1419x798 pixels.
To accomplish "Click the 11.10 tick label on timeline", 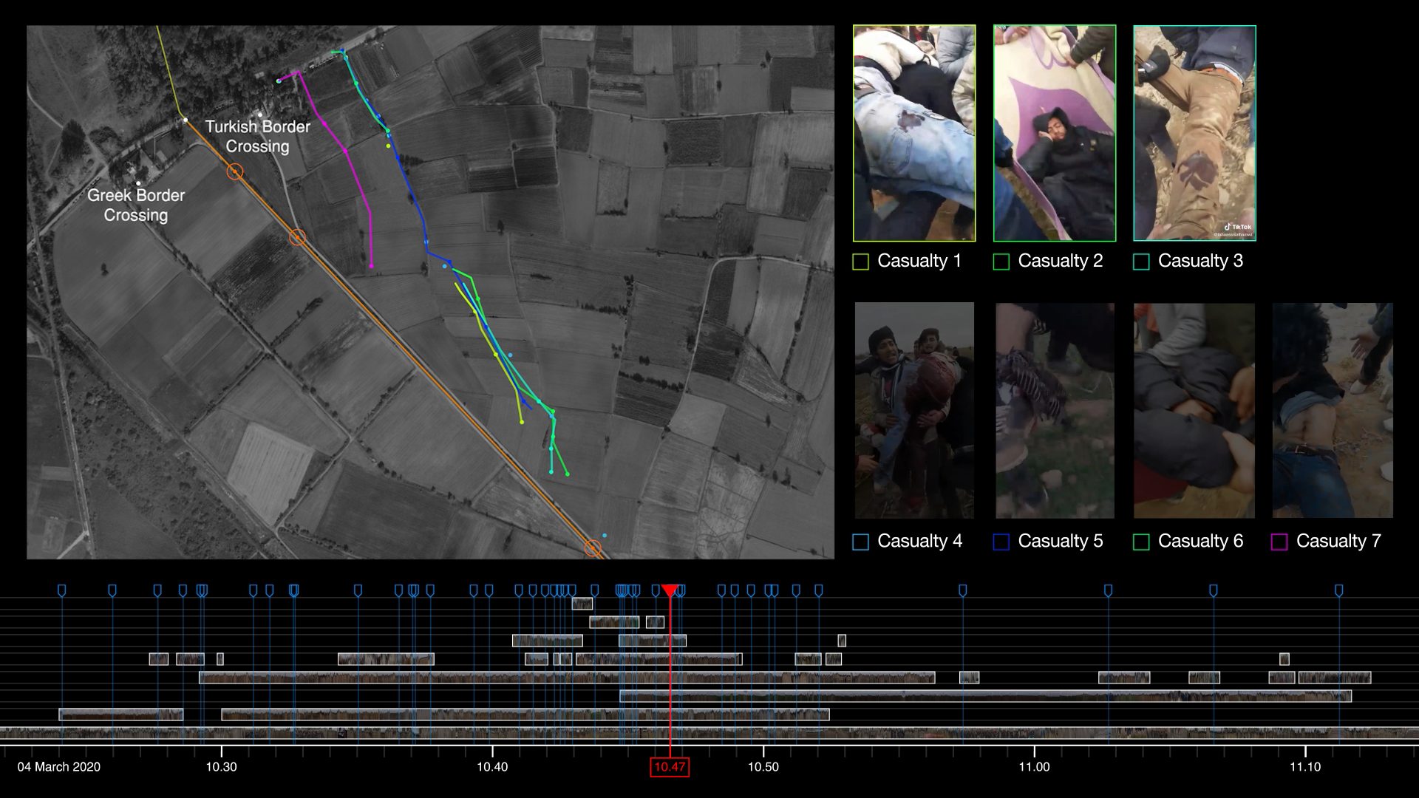I will tap(1305, 767).
